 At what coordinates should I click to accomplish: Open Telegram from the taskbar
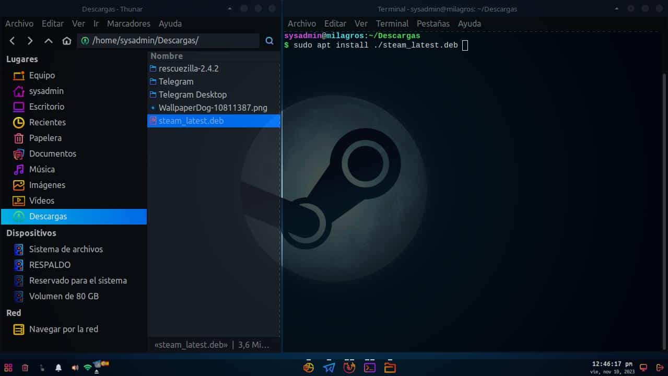click(329, 367)
